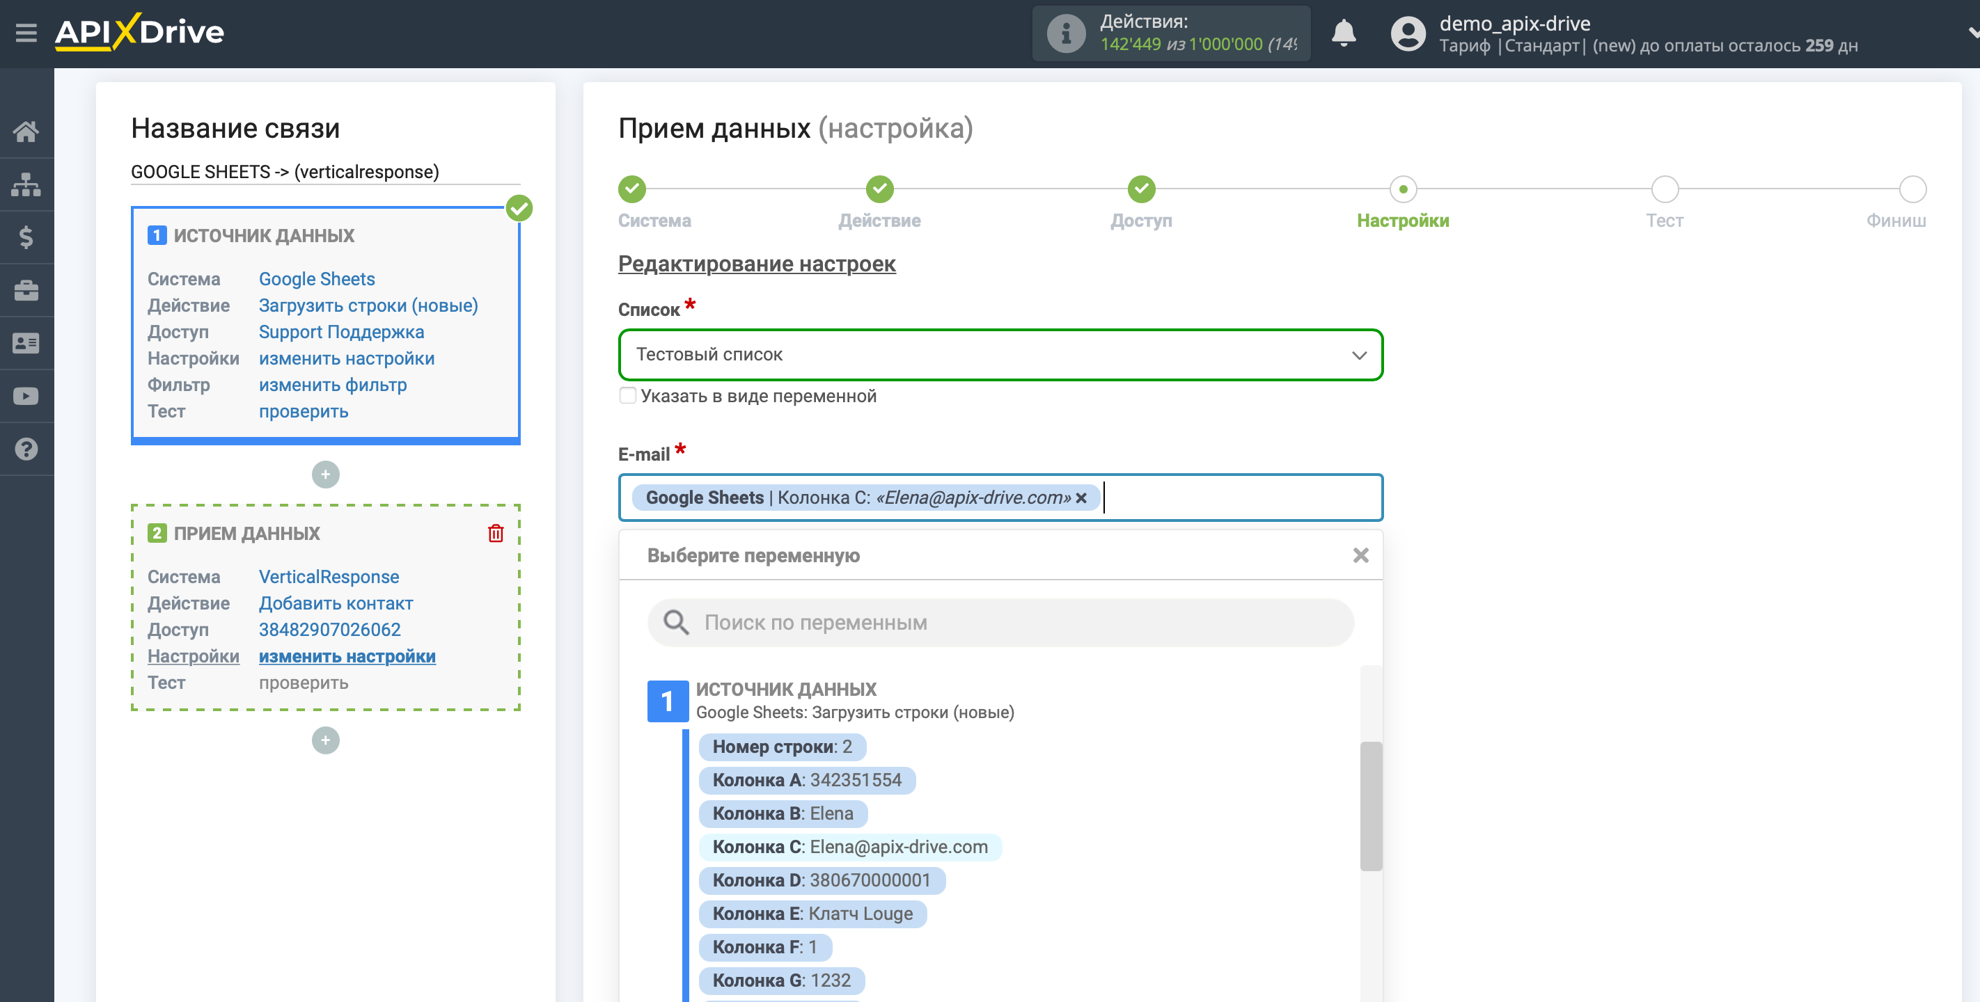Open the Список dropdown
This screenshot has width=1980, height=1002.
click(x=1000, y=355)
